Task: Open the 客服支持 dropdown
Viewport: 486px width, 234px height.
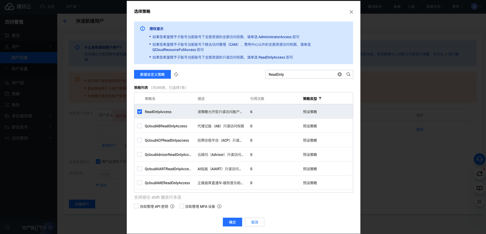Action: (x=435, y=6)
